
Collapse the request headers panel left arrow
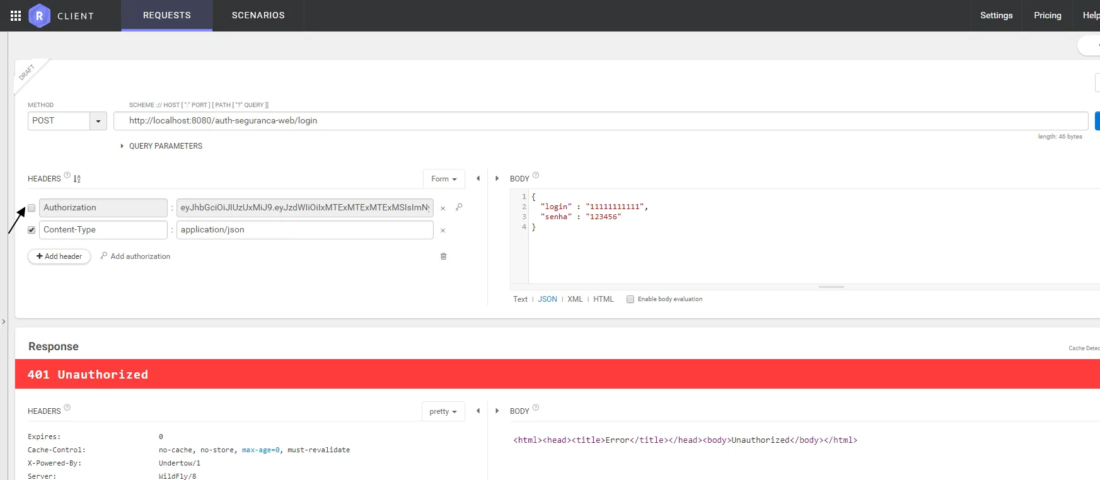(x=478, y=179)
